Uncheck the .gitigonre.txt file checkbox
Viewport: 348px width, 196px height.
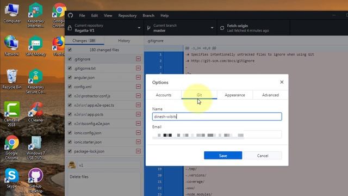70,68
